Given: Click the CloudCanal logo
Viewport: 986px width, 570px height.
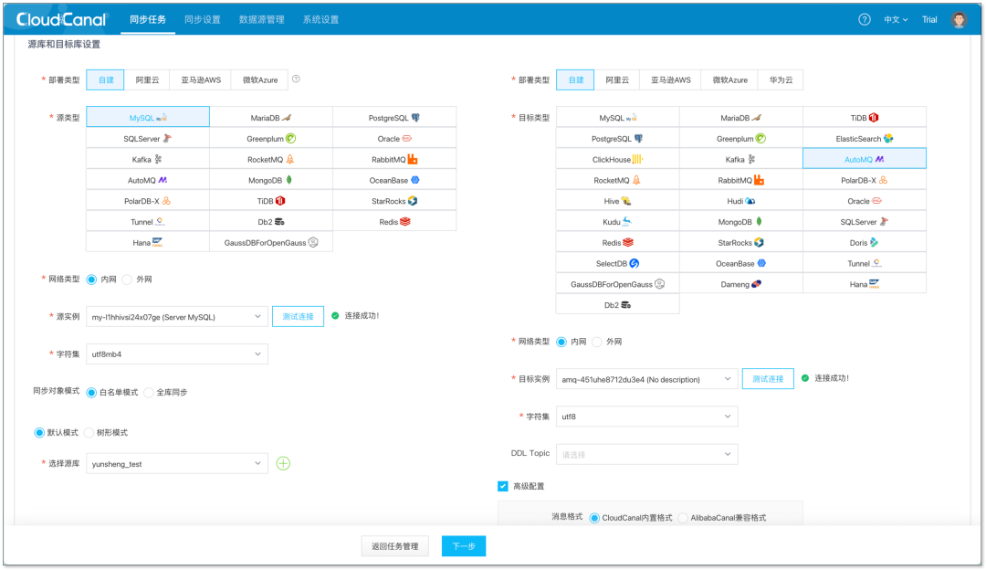Looking at the screenshot, I should click(62, 19).
